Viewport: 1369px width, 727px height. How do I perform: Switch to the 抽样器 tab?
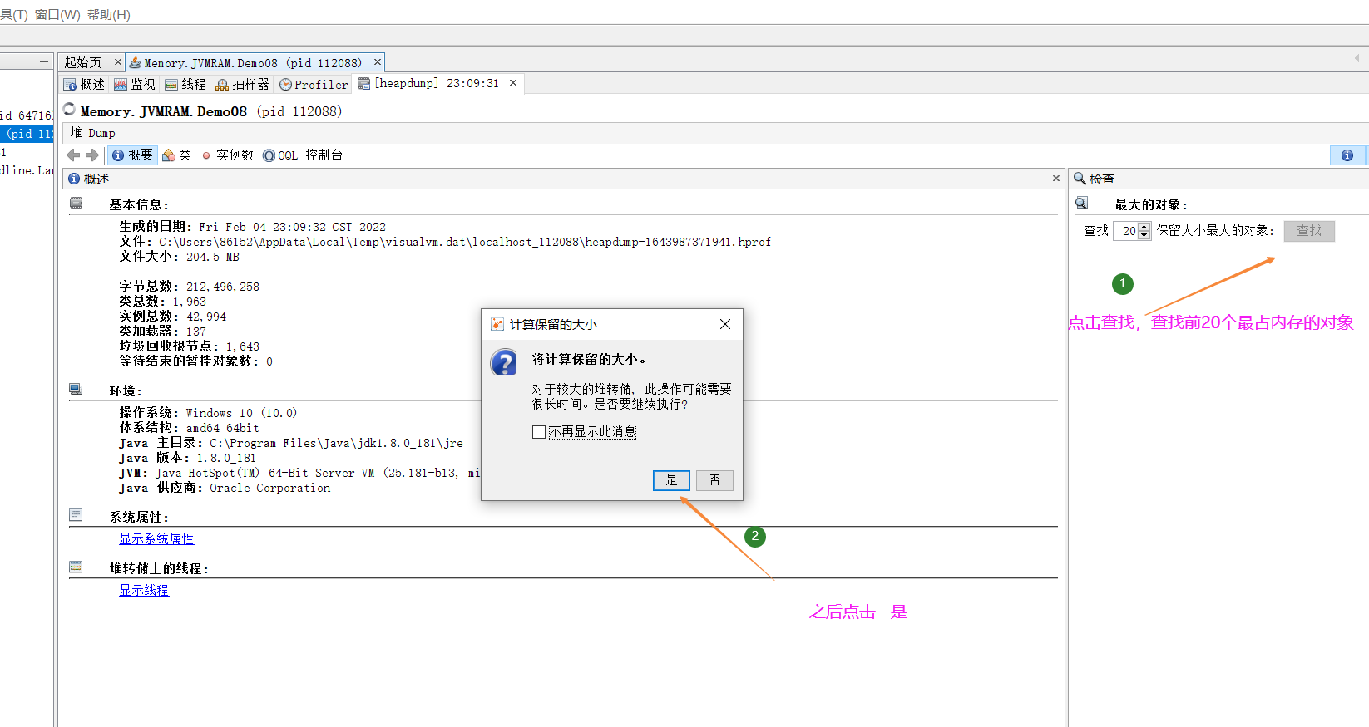coord(242,84)
